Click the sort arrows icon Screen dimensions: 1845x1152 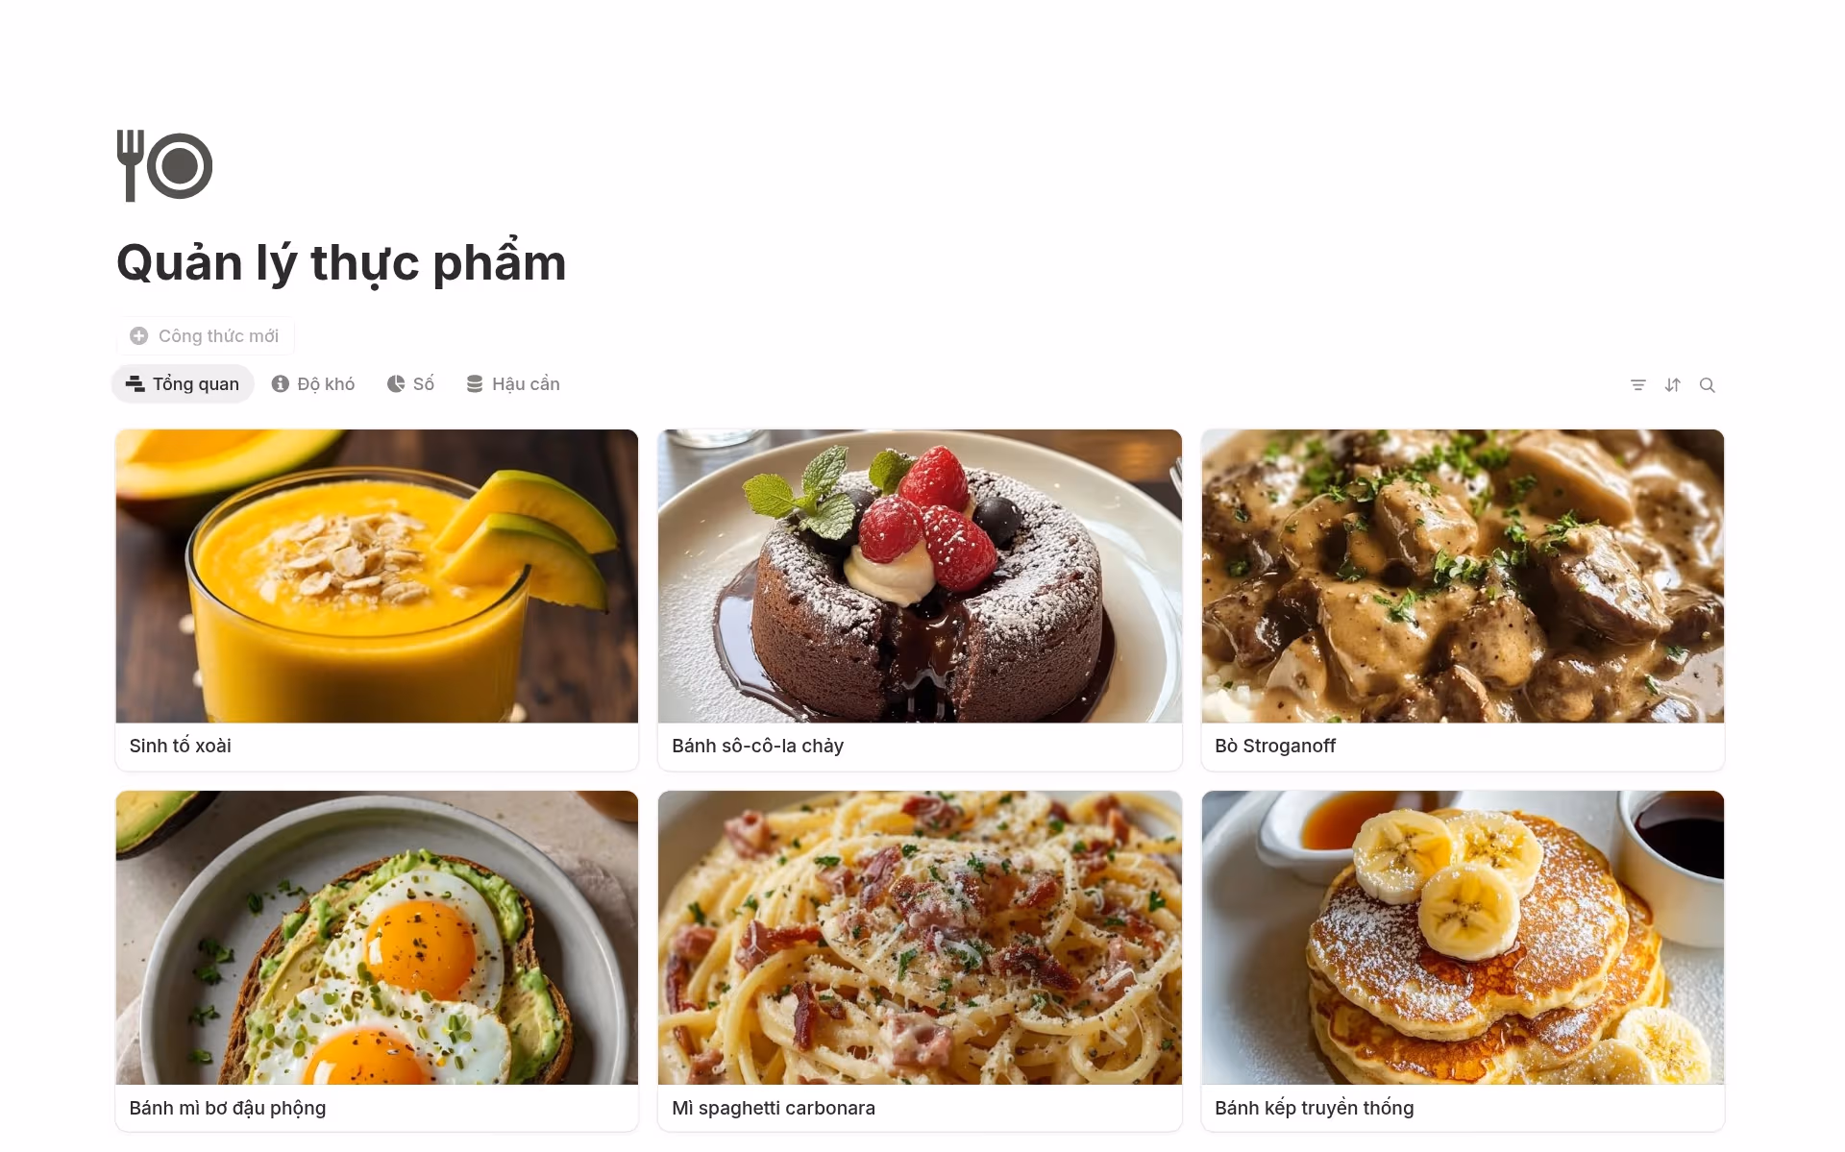[x=1673, y=385]
